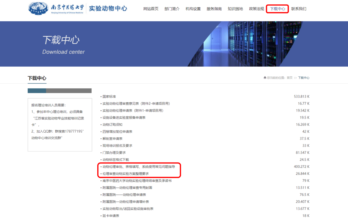This screenshot has width=348, height=219.
Task: Open 设施设备进实验室报备申请表 link
Action: (x=124, y=118)
